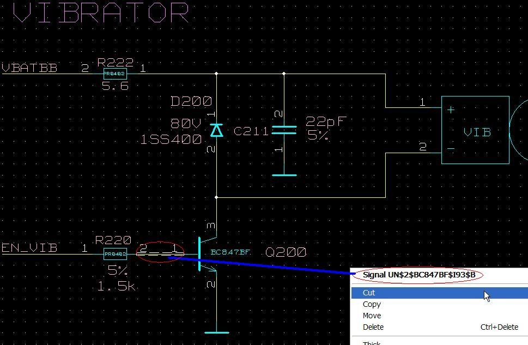Click the 1.5k resistor value label
Image resolution: width=528 pixels, height=345 pixels.
(117, 285)
